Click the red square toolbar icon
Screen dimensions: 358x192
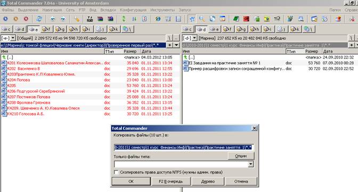(x=246, y=19)
